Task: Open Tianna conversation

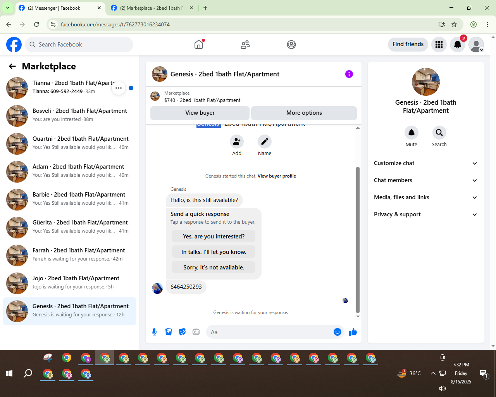Action: [x=70, y=88]
